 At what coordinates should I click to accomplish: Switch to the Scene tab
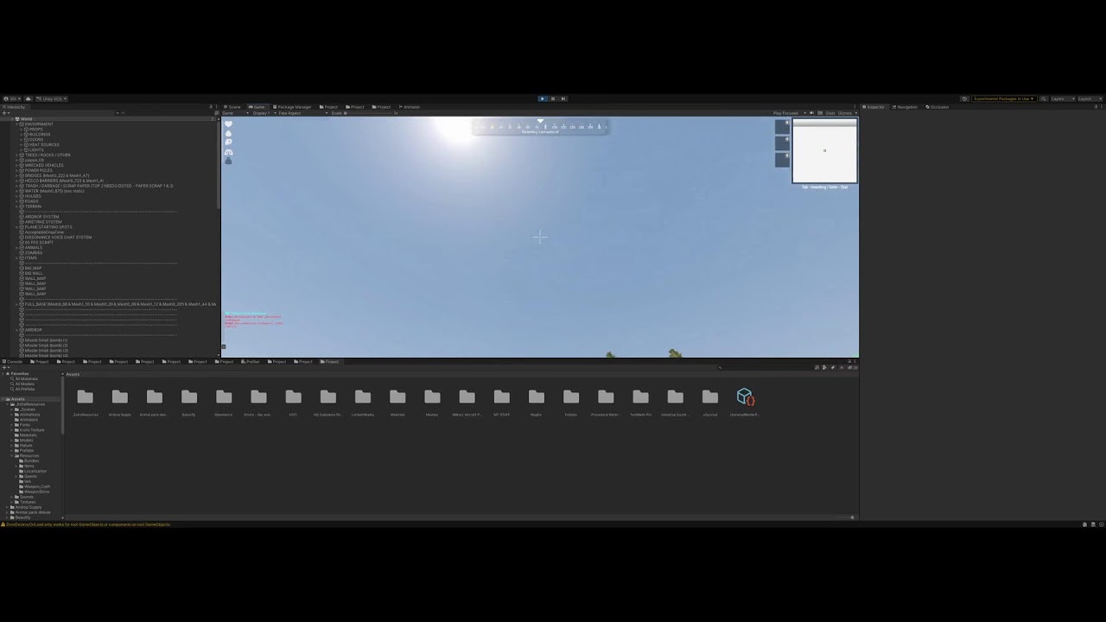tap(232, 107)
